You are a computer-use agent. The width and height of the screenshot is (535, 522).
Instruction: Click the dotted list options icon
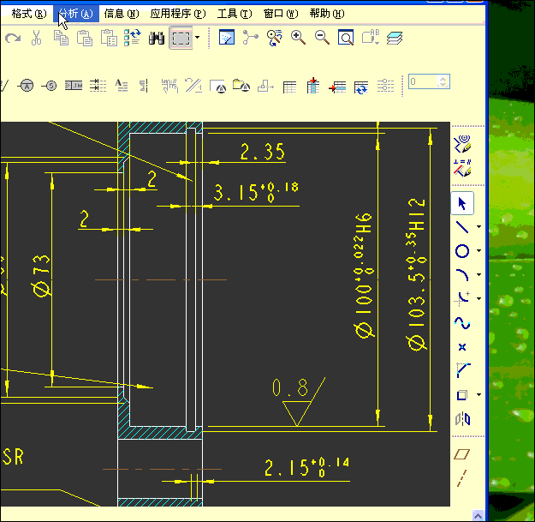tap(385, 86)
